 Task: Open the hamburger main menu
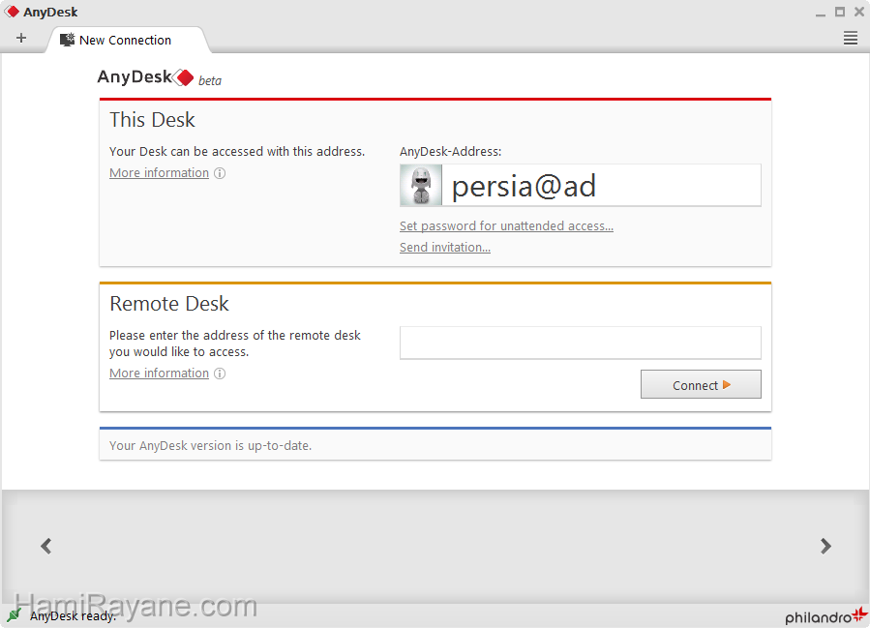pyautogui.click(x=850, y=39)
